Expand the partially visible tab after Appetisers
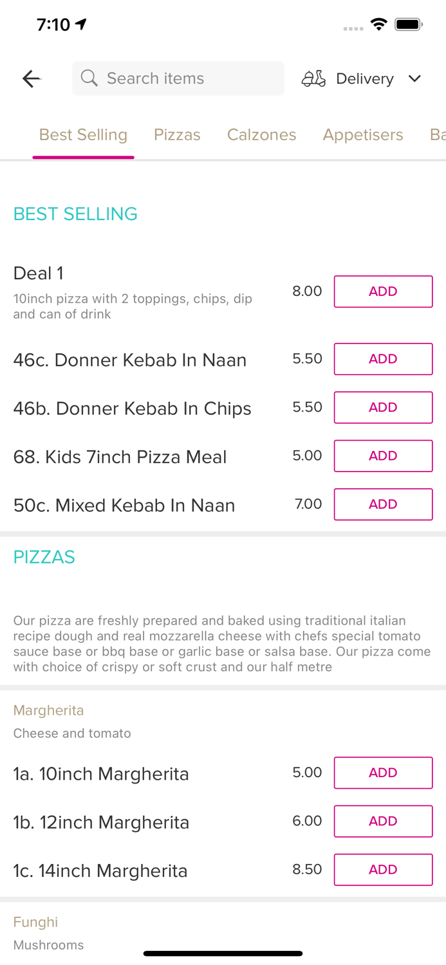Screen dimensions: 446x965 click(x=437, y=135)
